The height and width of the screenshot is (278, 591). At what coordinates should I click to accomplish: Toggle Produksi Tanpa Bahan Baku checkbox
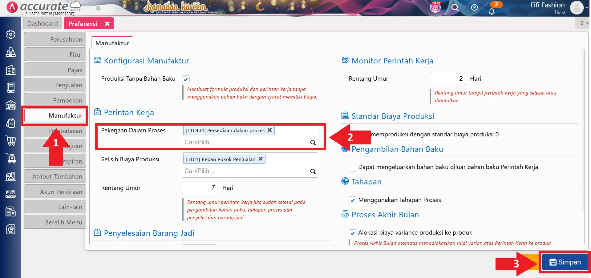(186, 79)
